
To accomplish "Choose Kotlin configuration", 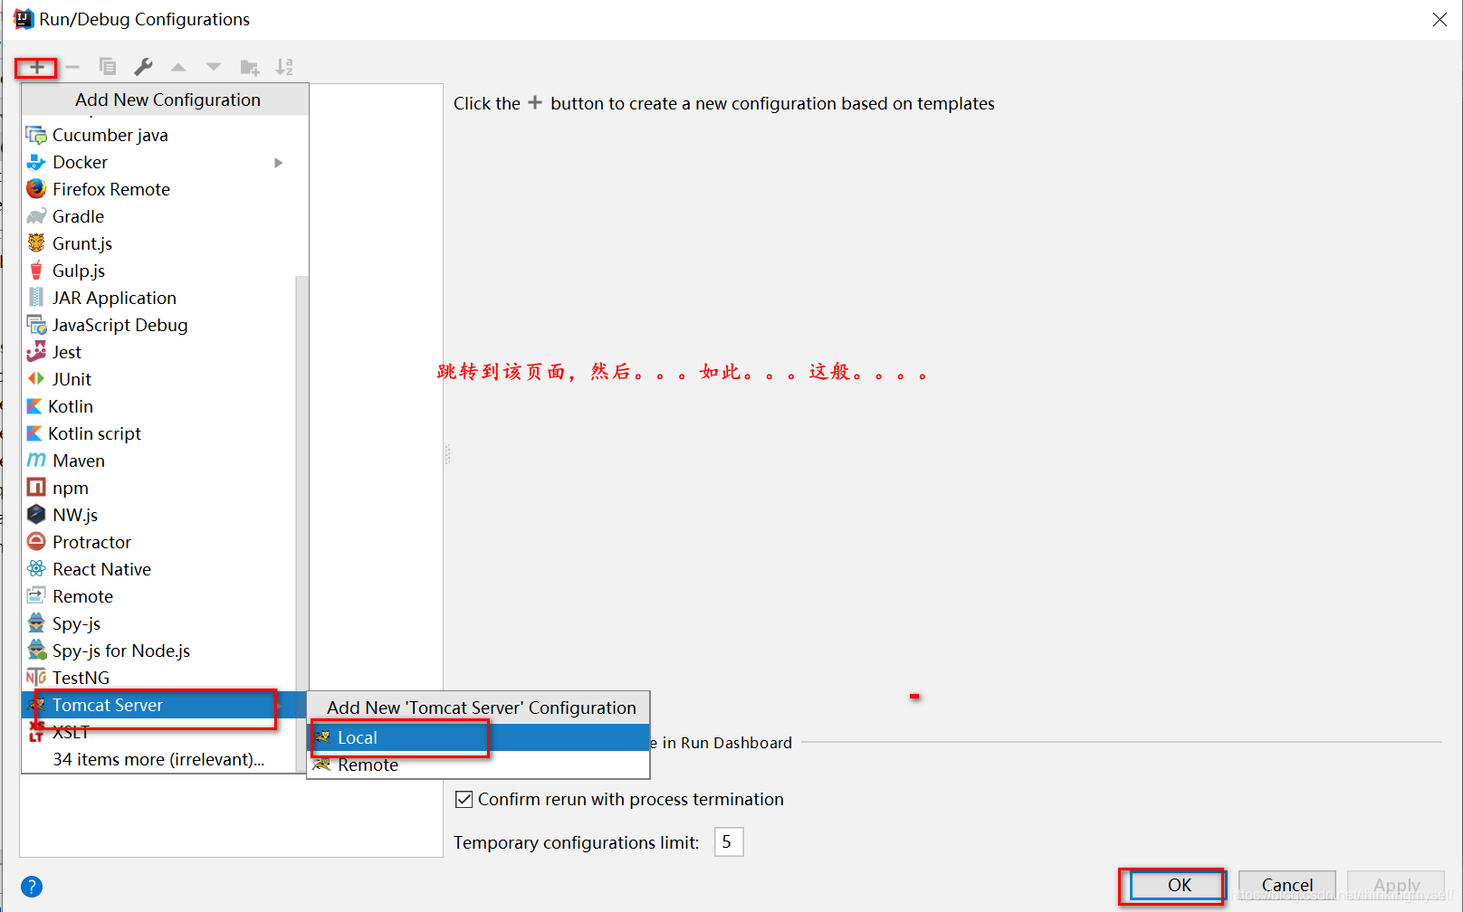I will (x=158, y=406).
